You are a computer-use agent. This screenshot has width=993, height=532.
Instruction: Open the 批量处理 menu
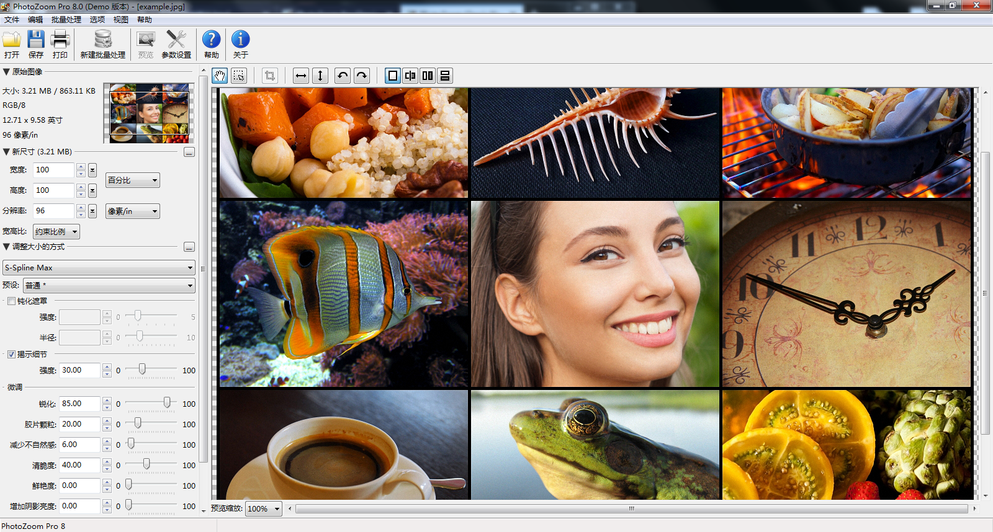66,20
